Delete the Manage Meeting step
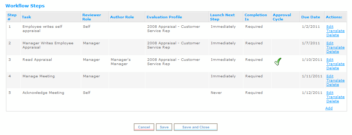Image resolution: width=352 pixels, height=135 pixels. point(332,85)
